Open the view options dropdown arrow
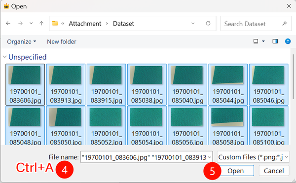 coord(263,41)
